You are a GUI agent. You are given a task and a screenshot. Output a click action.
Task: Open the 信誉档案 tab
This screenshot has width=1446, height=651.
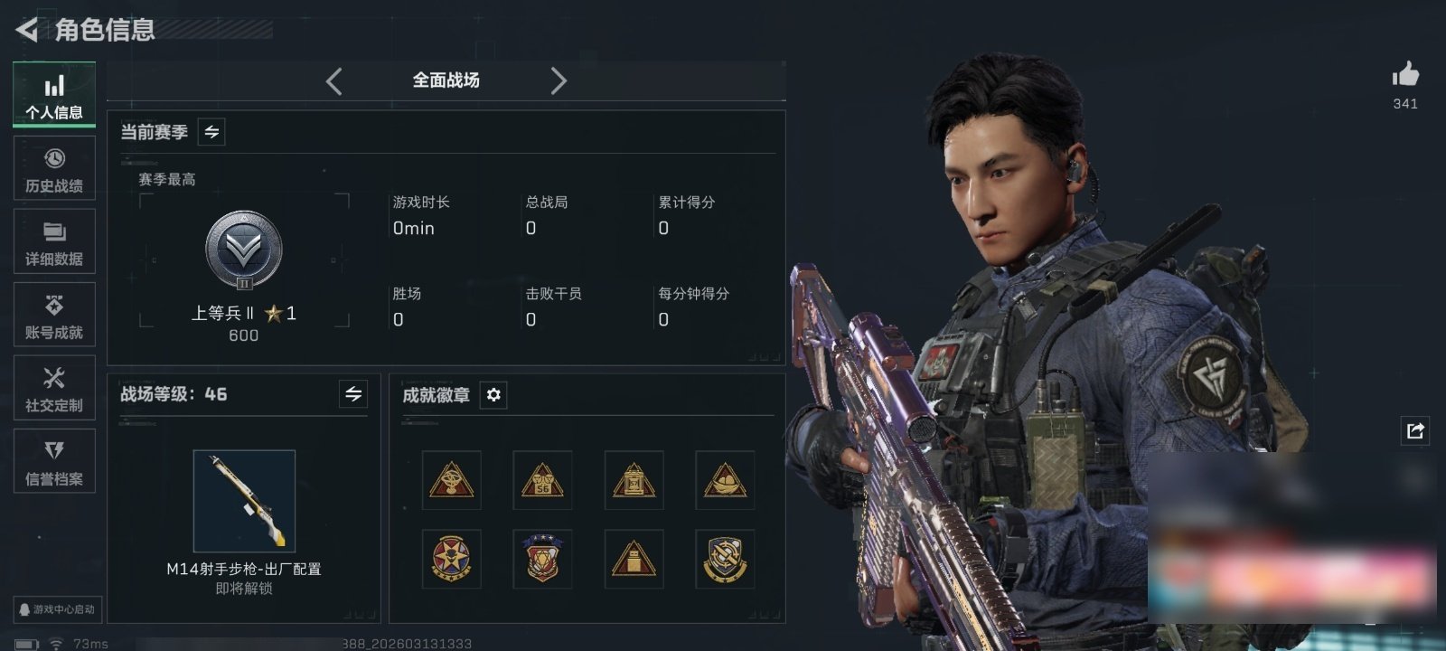[x=54, y=461]
